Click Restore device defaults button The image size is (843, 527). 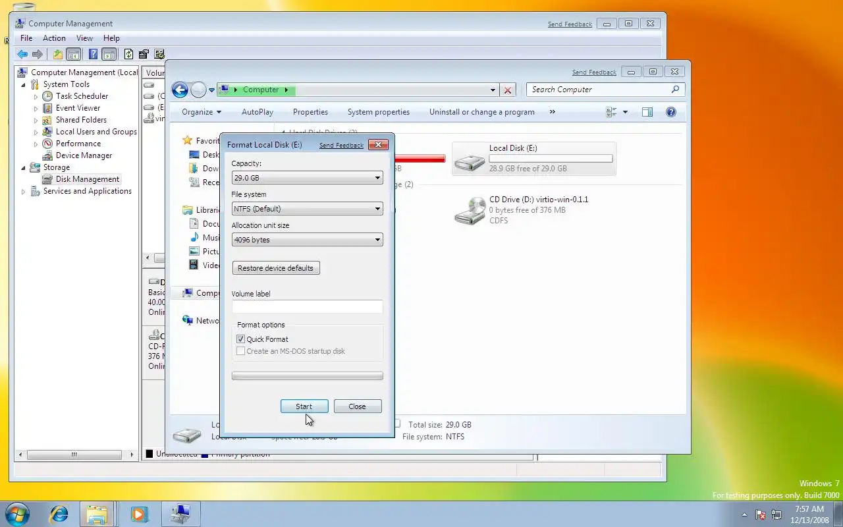tap(276, 268)
